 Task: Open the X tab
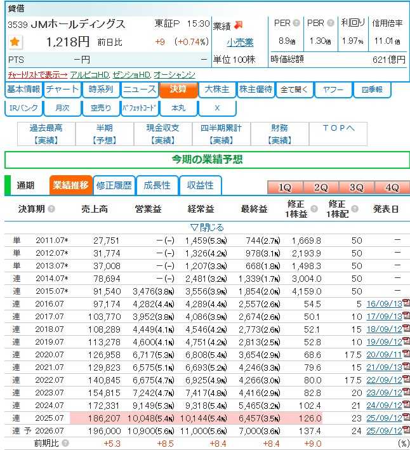coord(217,108)
